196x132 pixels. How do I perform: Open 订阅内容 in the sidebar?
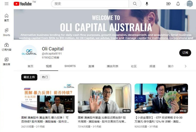[x=6, y=47]
